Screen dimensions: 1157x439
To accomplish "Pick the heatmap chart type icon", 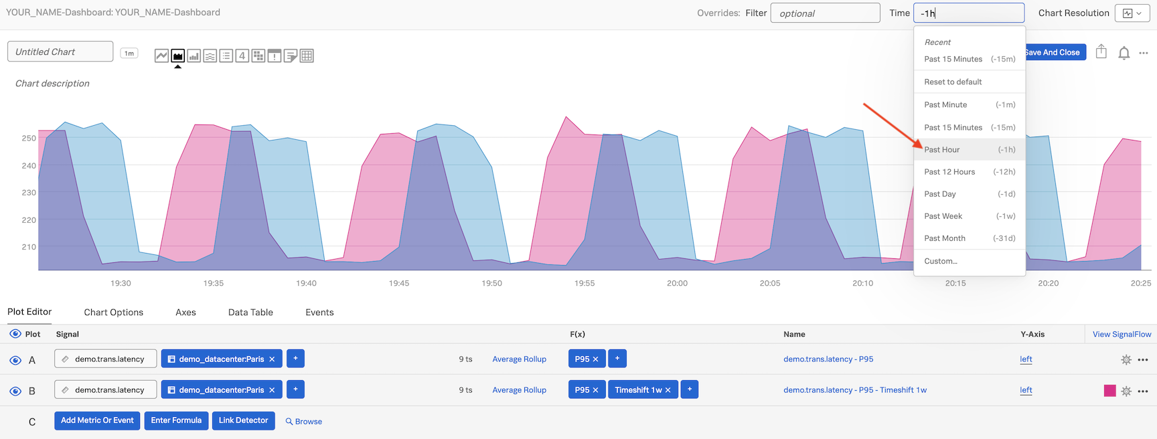I will coord(258,56).
